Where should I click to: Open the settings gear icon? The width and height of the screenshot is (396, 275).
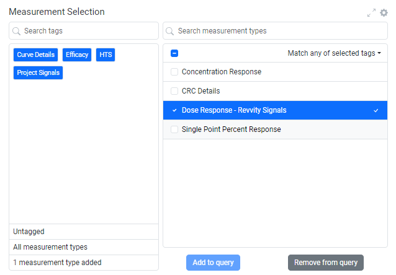(x=384, y=12)
